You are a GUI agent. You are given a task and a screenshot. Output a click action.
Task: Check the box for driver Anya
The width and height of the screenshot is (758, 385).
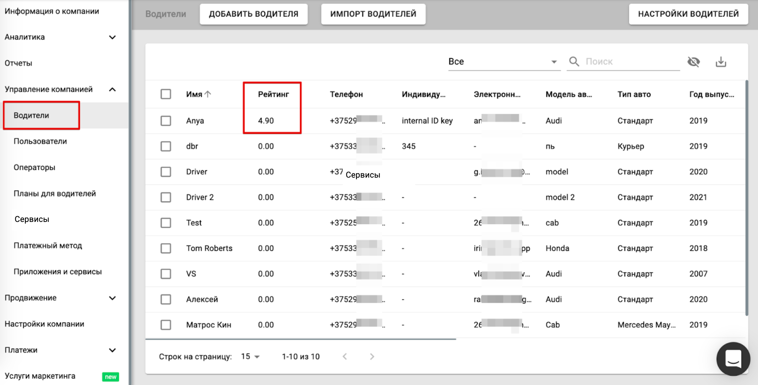166,121
